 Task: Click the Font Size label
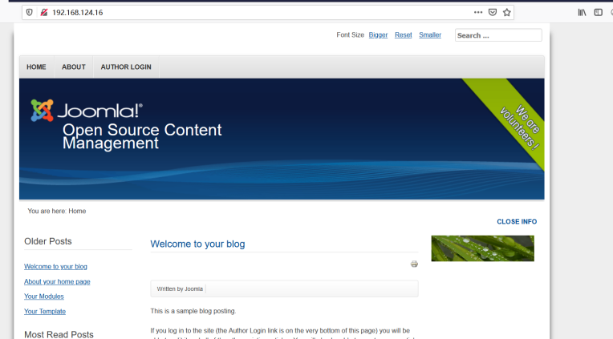point(351,34)
